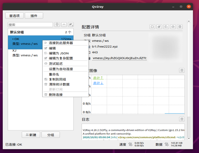Click the copy icon beside 复制到同组
199x153 pixels.
coord(46,79)
